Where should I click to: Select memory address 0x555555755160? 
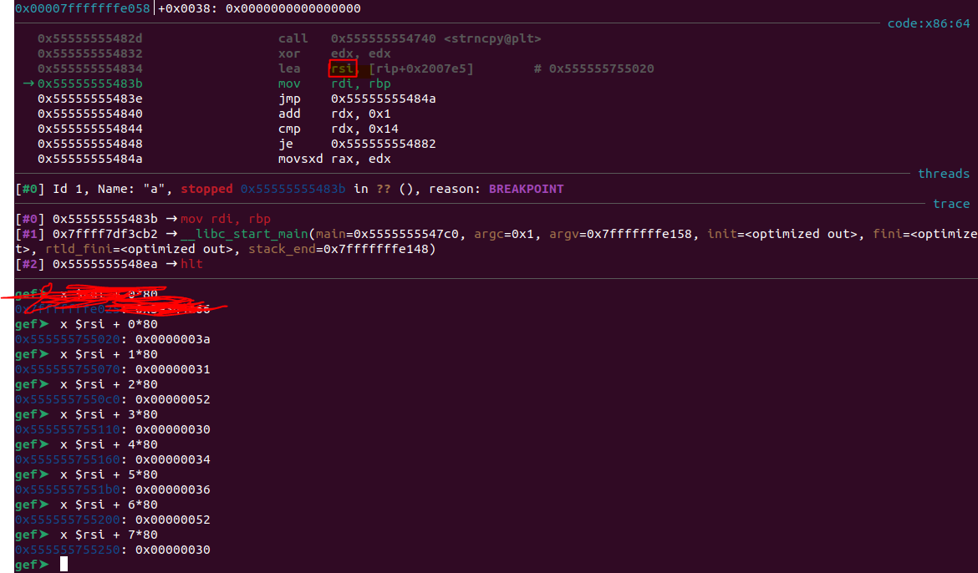tap(68, 459)
